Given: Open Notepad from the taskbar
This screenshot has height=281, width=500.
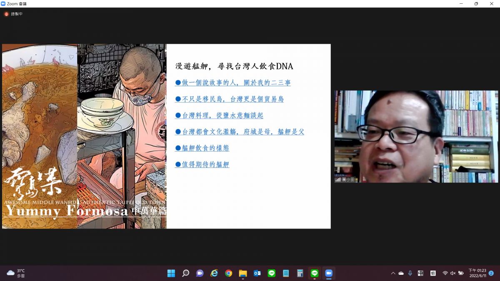Looking at the screenshot, I should coord(286,273).
